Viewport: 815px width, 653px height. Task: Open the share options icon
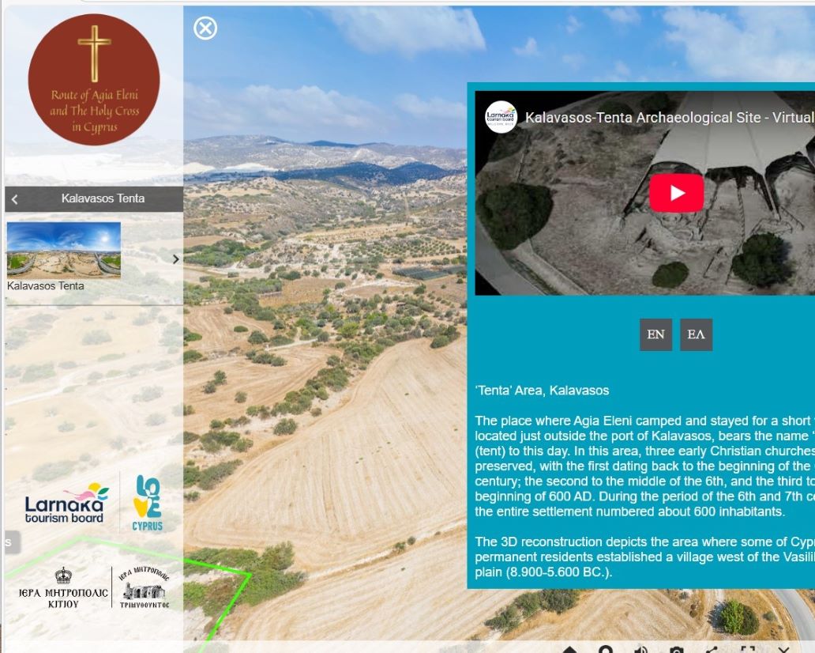[x=713, y=650]
